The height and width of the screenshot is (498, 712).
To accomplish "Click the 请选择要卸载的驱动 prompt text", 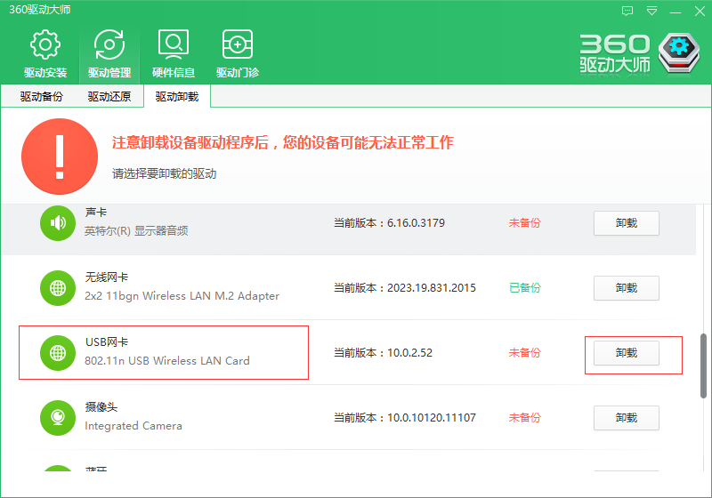I will (x=165, y=173).
